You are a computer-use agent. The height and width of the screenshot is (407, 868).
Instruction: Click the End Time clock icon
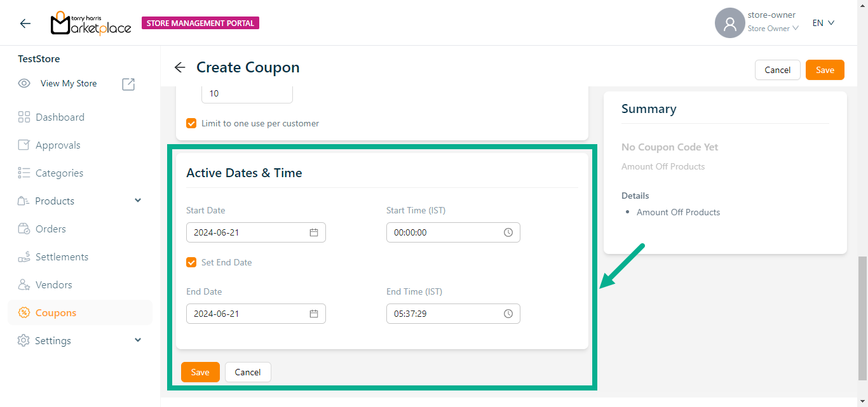(508, 314)
